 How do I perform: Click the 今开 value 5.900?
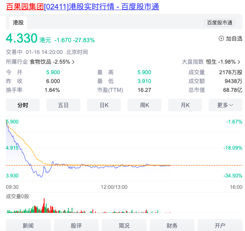(53, 73)
